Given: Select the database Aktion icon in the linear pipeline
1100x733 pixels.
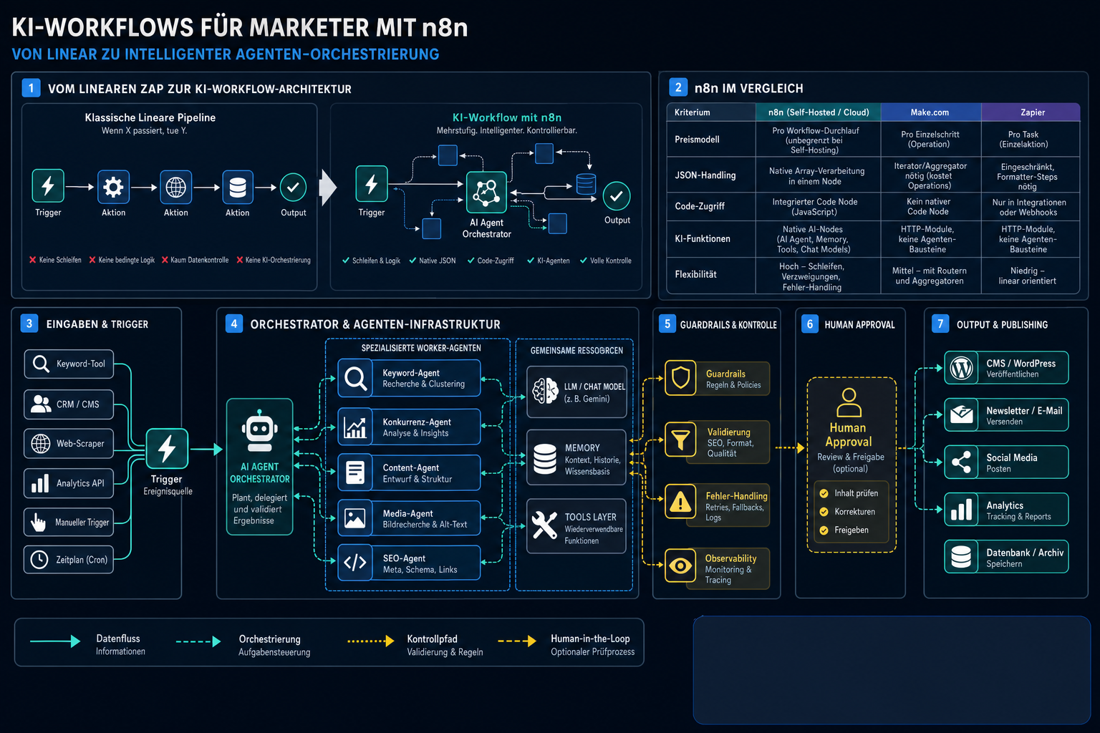Looking at the screenshot, I should (238, 187).
